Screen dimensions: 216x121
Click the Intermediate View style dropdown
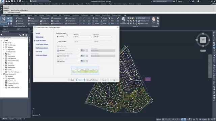68,56
